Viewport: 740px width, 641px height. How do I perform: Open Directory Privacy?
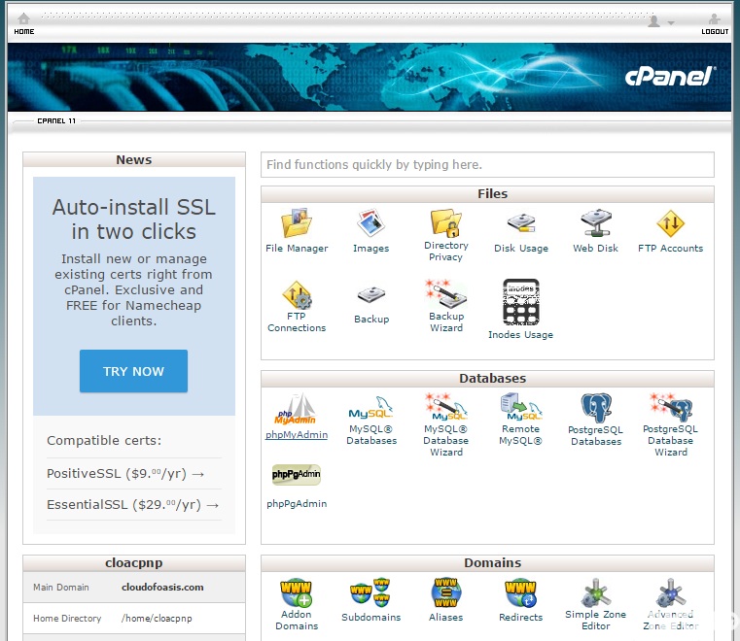[446, 235]
